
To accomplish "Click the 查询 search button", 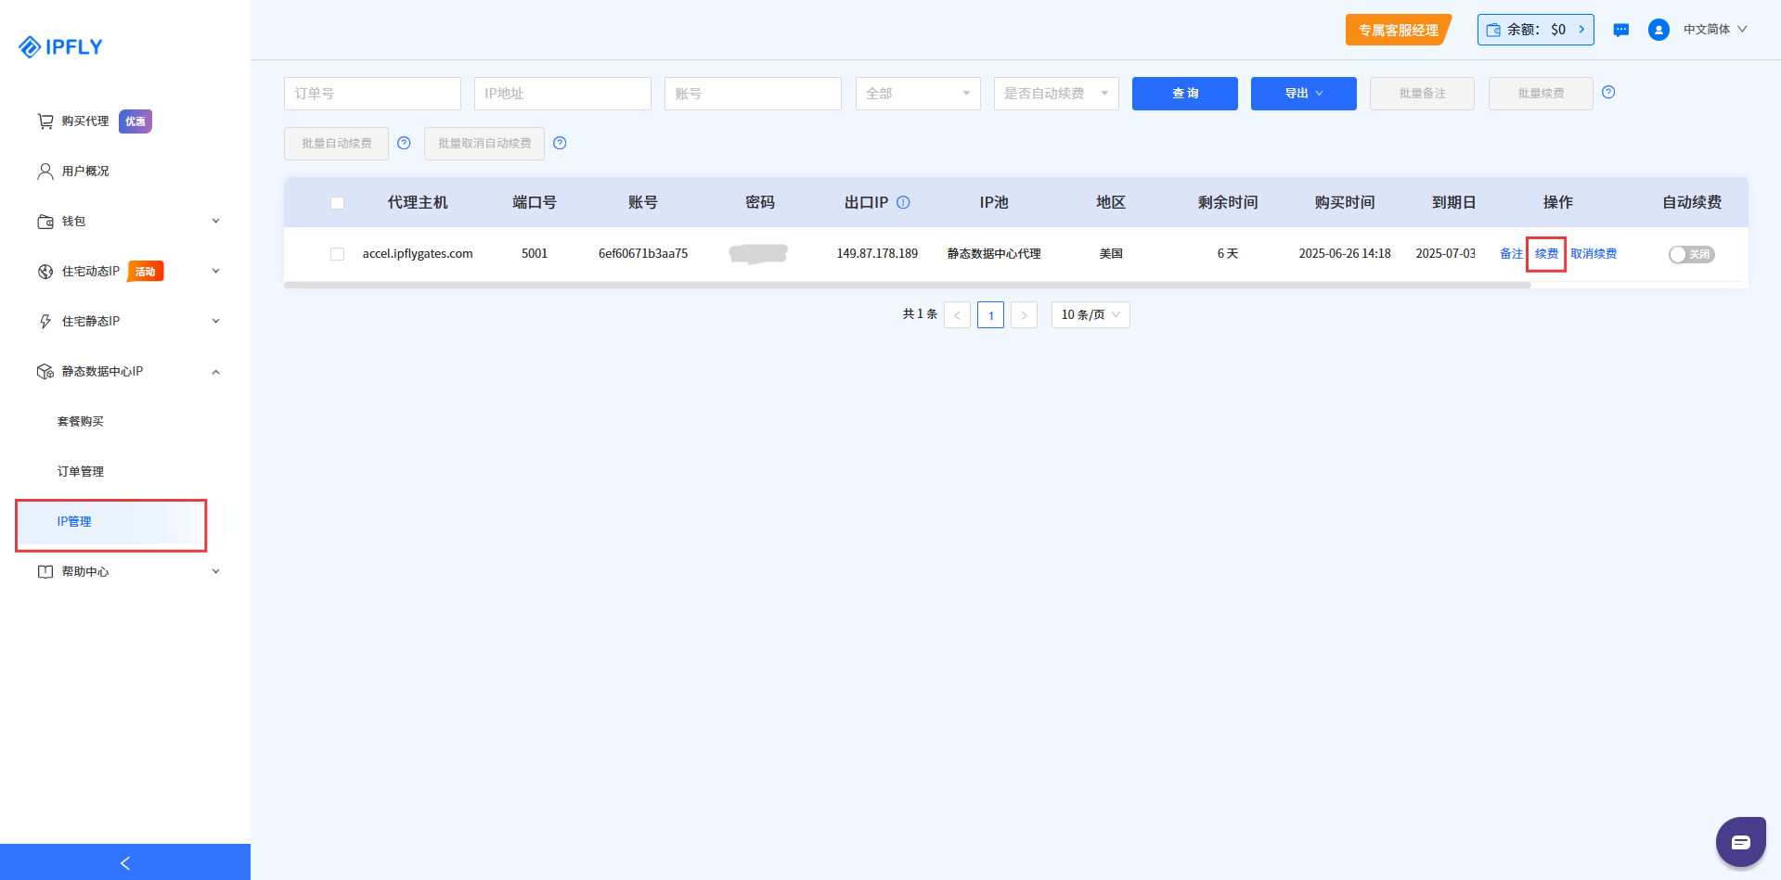I will (x=1185, y=94).
